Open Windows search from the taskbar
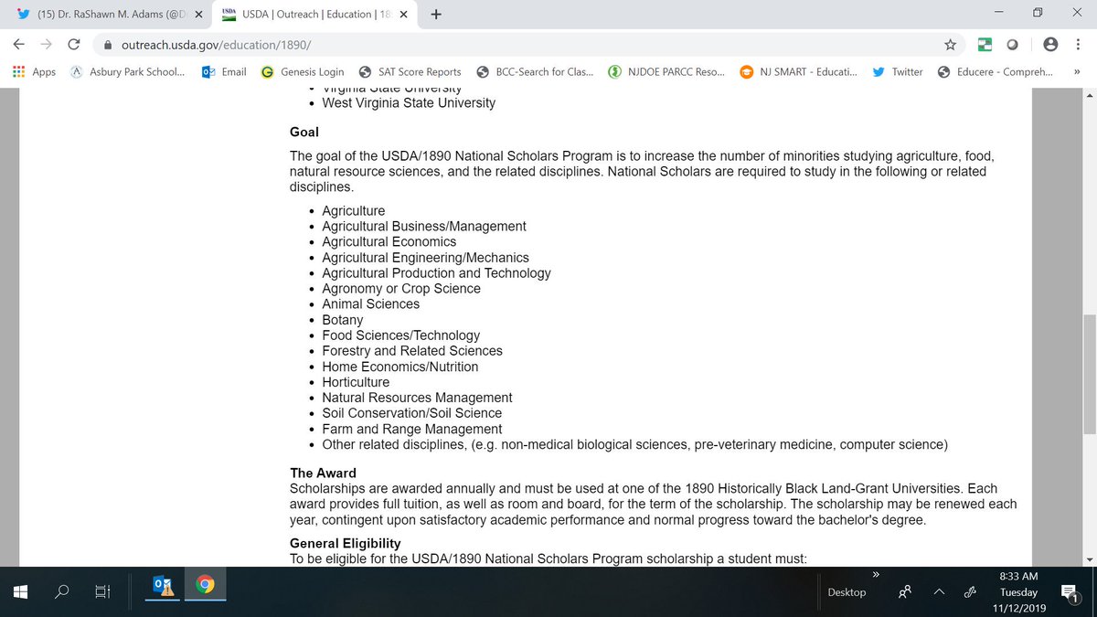 [61, 591]
